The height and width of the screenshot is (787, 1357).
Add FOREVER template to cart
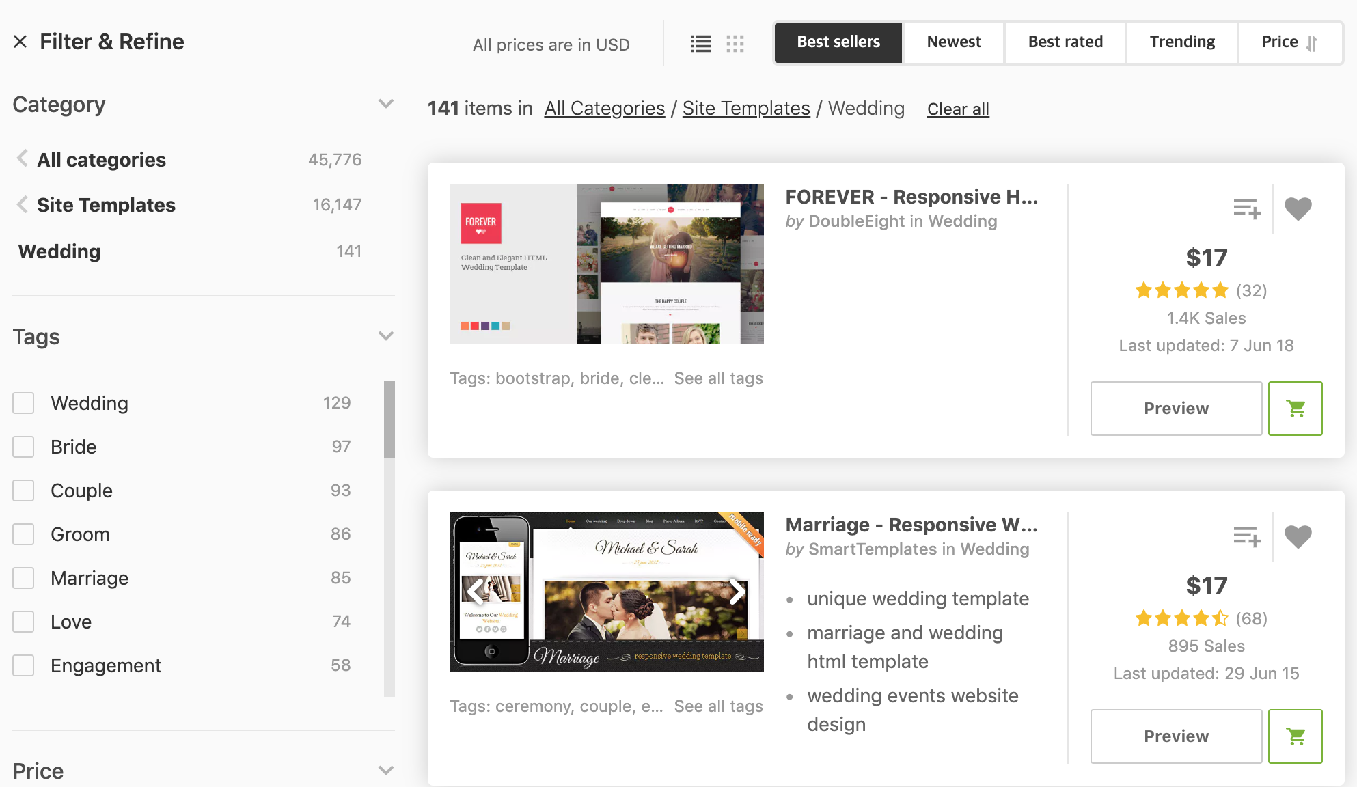tap(1295, 409)
